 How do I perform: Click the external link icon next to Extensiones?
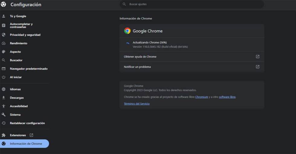(x=31, y=135)
